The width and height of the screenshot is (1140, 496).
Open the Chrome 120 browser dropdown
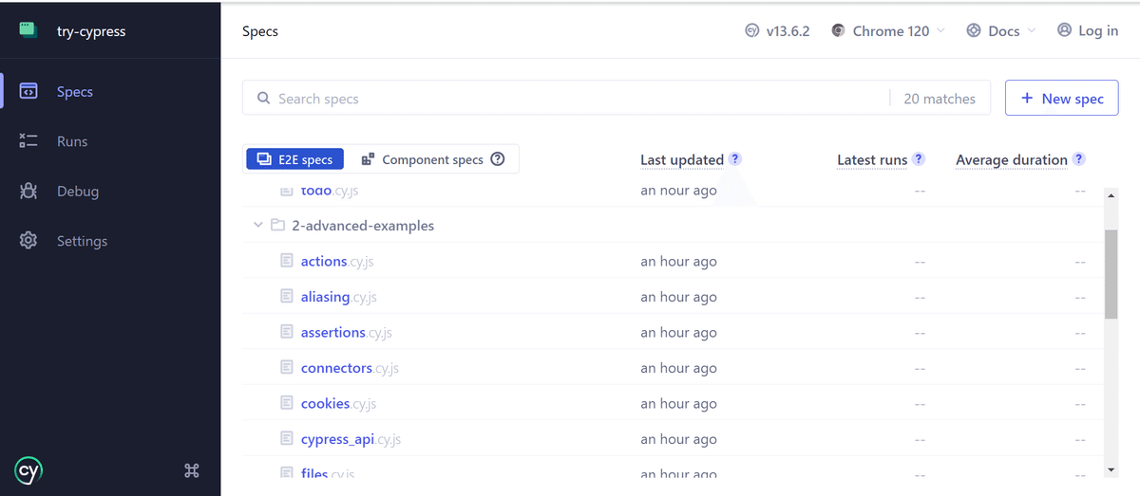coord(888,31)
